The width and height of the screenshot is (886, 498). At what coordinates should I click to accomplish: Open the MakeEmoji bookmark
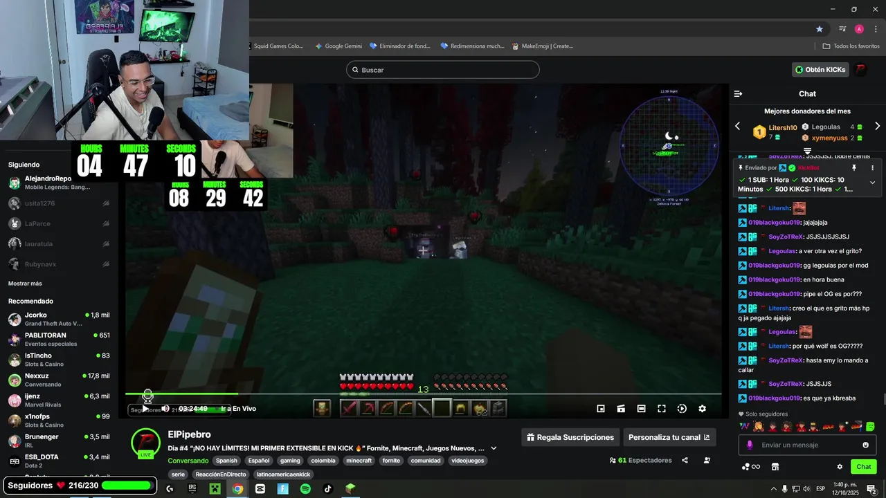point(543,46)
